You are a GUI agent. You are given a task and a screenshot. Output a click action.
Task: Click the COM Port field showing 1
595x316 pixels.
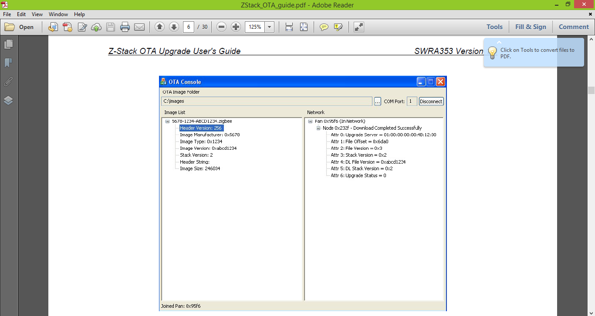412,101
